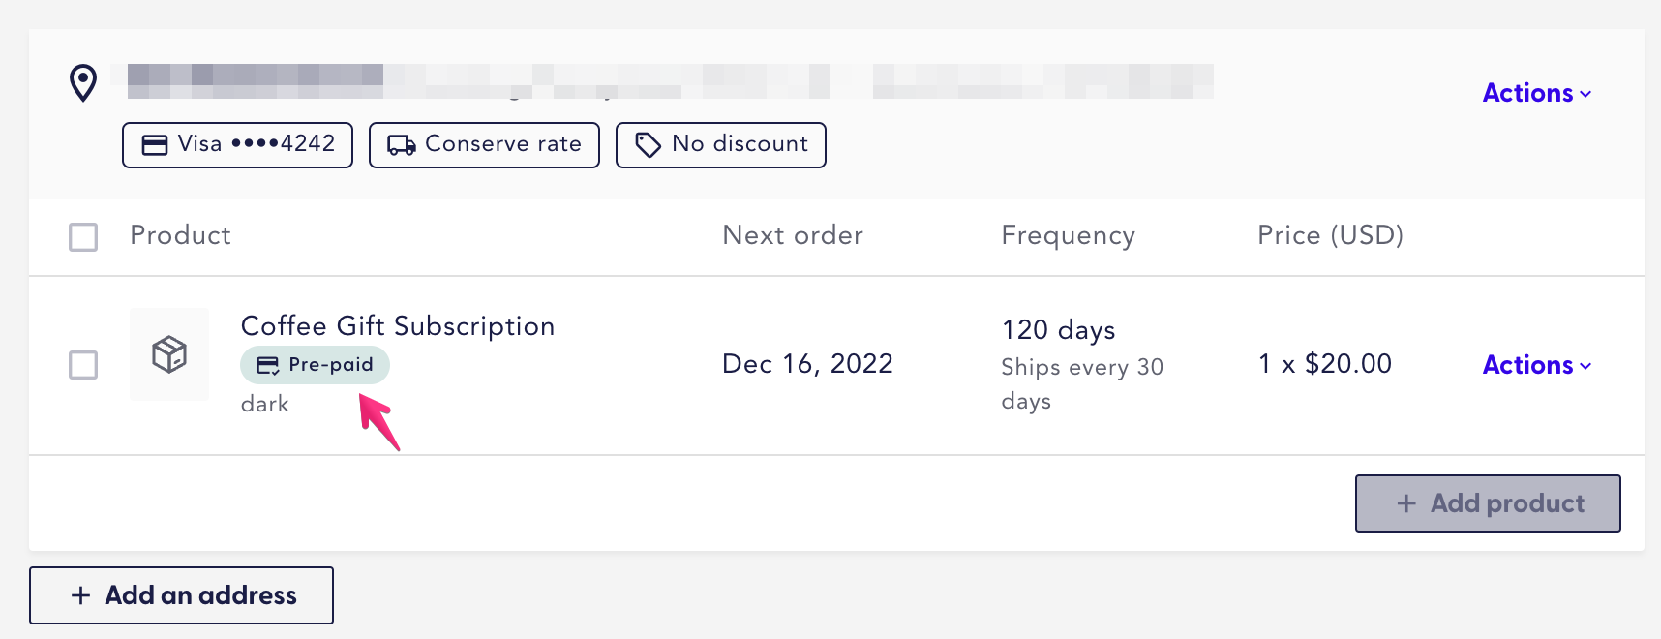Screen dimensions: 1661x639
Task: Click the plus icon beside Add an address
Action: [79, 594]
